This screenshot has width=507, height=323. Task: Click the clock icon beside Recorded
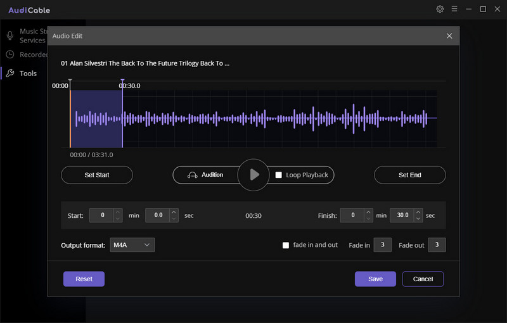tap(10, 54)
